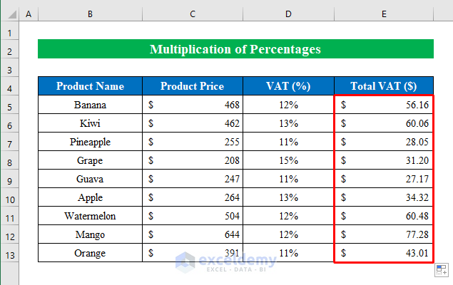Click the Select All corner triangle
Viewport: 453px width, 285px height.
pos(12,14)
